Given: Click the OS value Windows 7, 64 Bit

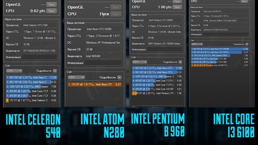Looking at the screenshot, I should 164,32.
